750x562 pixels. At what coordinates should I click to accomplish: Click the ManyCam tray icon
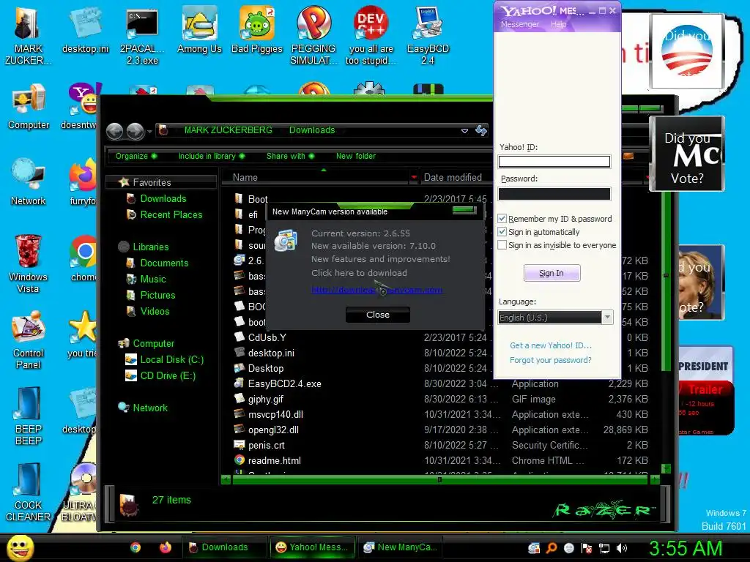534,548
